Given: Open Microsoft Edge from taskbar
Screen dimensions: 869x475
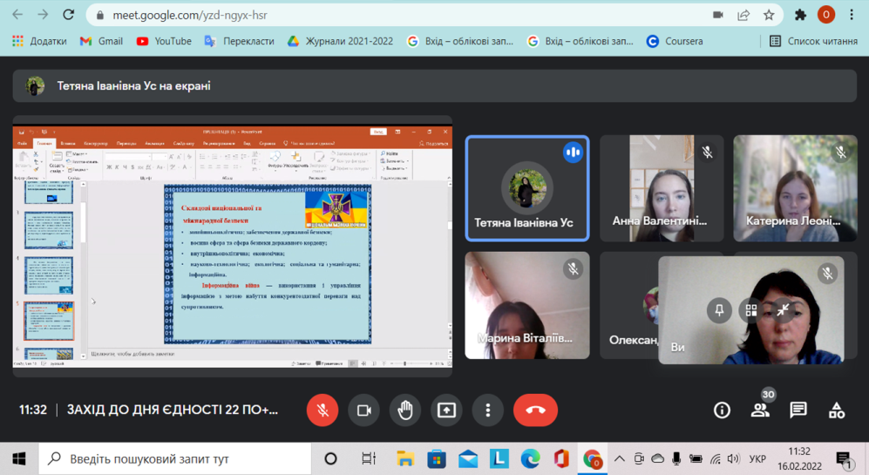Looking at the screenshot, I should [x=531, y=459].
